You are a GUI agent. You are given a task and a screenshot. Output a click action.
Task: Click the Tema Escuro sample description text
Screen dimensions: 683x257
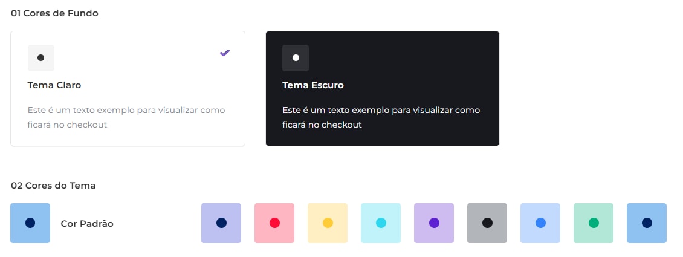click(381, 117)
